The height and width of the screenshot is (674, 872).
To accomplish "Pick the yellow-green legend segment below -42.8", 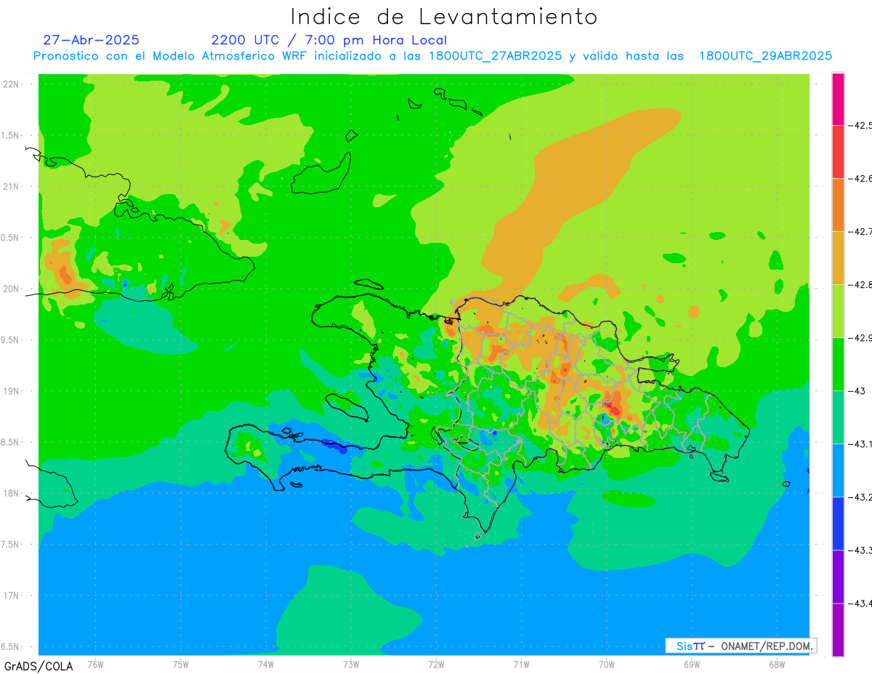I will [x=838, y=310].
